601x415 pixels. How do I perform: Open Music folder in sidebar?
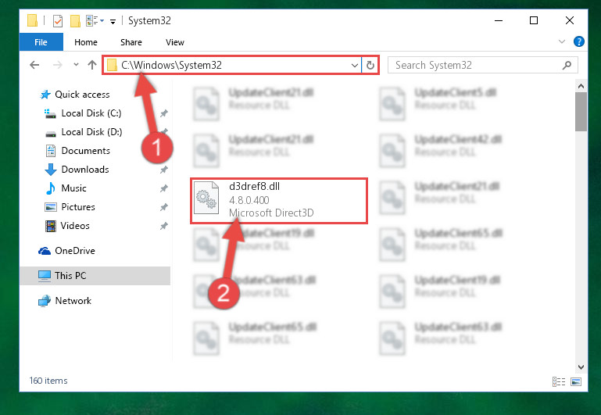click(73, 188)
